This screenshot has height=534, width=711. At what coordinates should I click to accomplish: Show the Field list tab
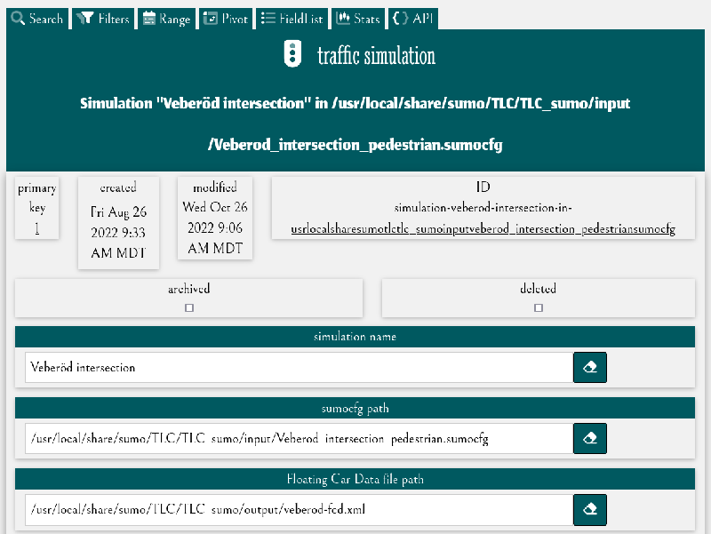click(292, 19)
